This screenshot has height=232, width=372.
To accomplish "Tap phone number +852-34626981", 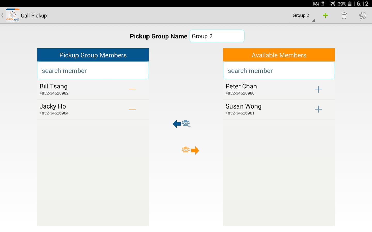I will pos(240,113).
